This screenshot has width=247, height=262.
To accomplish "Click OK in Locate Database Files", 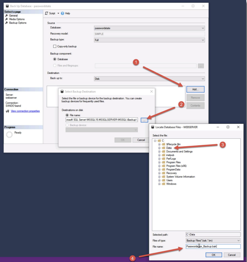I will click(x=213, y=255).
